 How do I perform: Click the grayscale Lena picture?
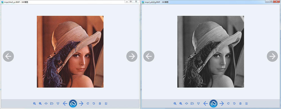coord(210,52)
